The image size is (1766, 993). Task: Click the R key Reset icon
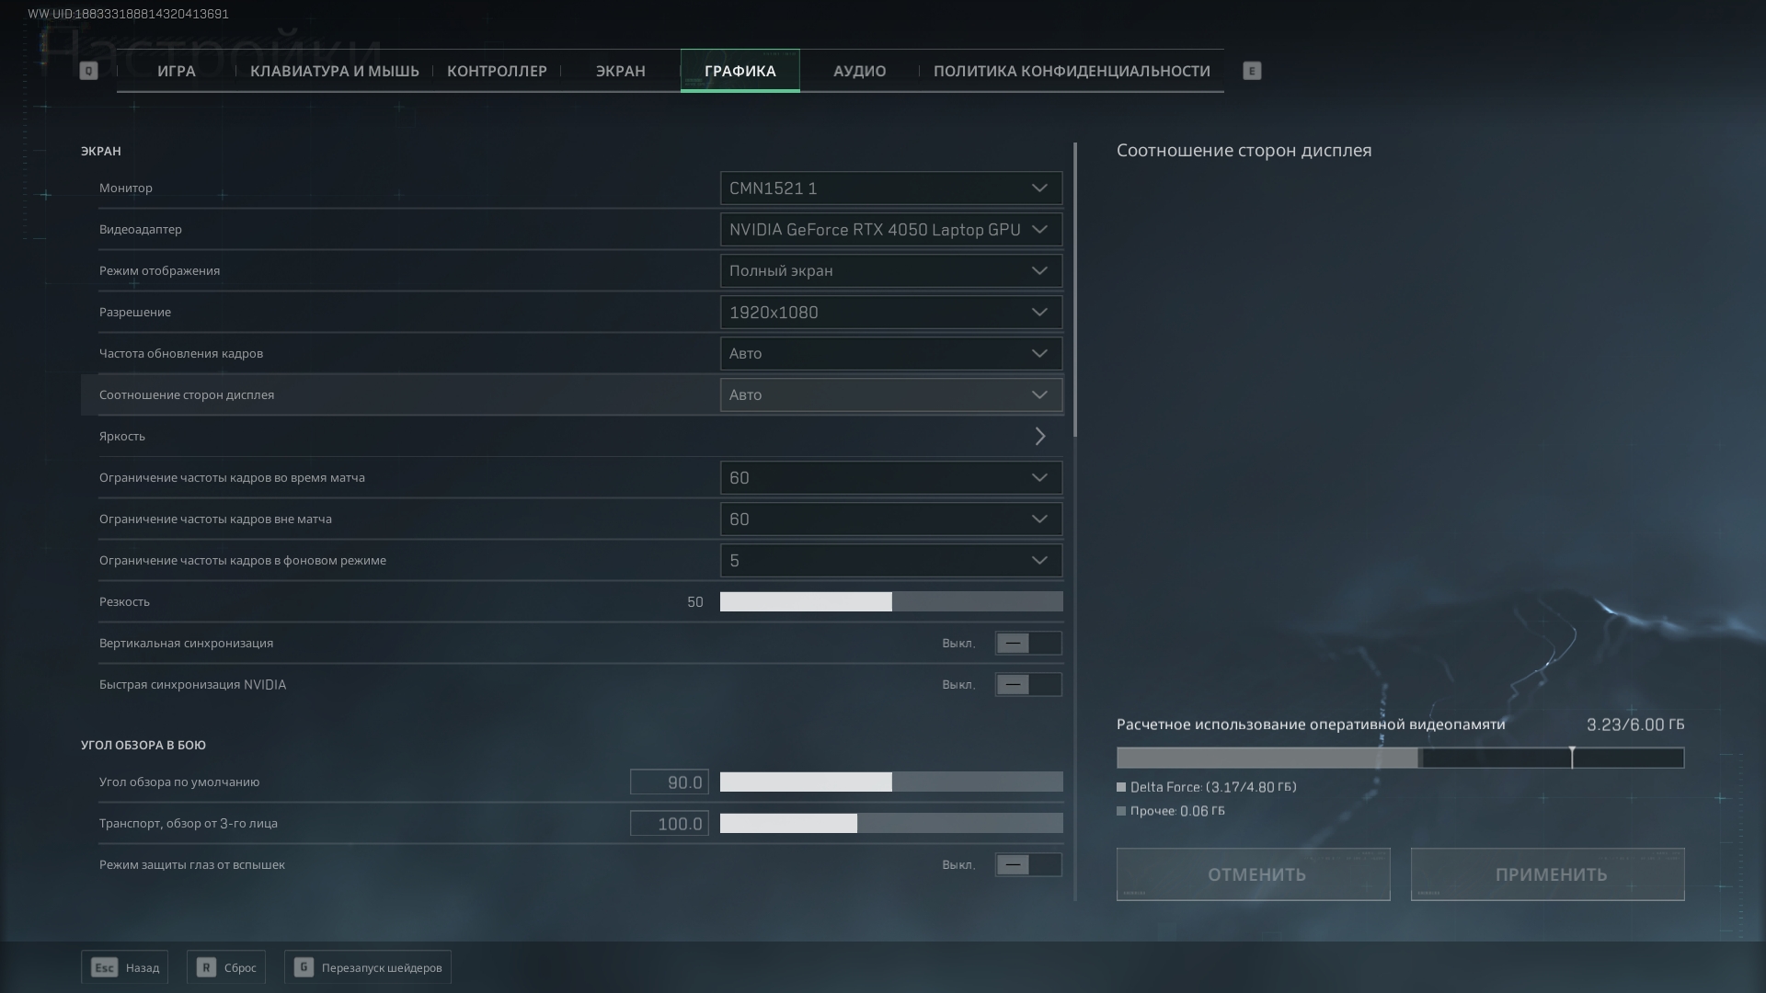point(206,967)
